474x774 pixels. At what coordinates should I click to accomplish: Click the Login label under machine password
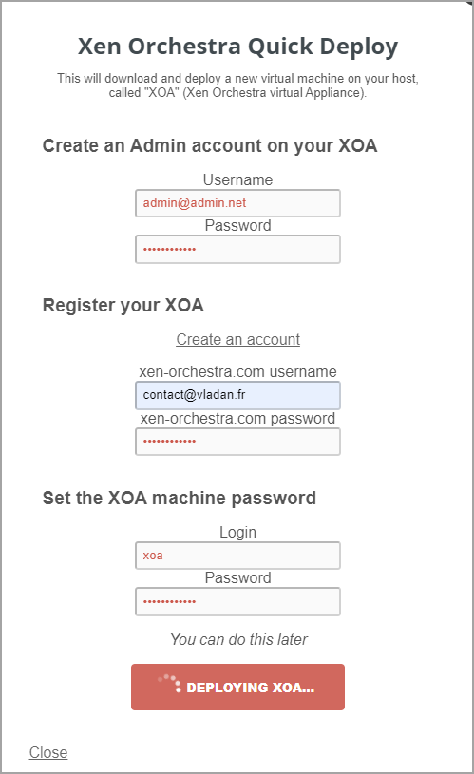[x=238, y=532]
